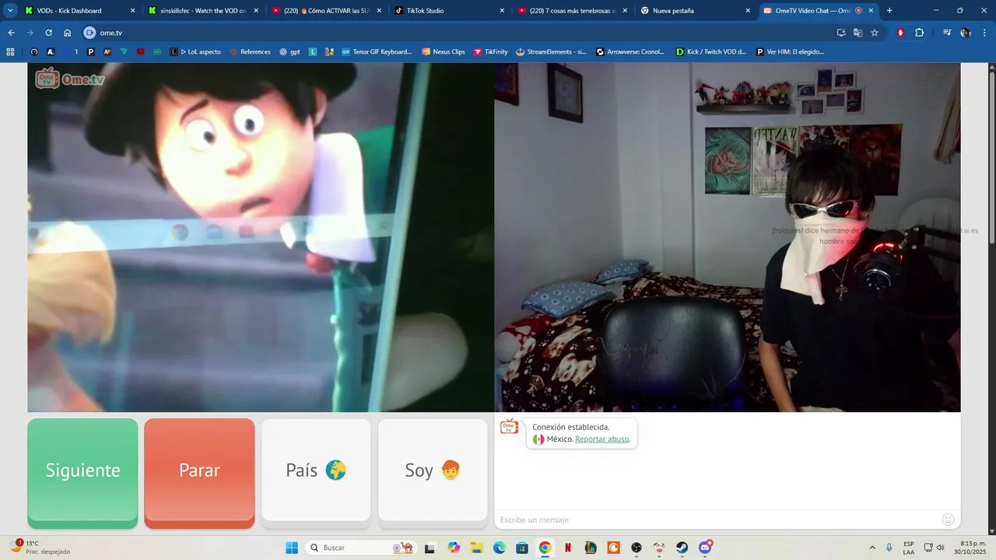The image size is (996, 560).
Task: Open the emoji picker in chat
Action: point(948,520)
